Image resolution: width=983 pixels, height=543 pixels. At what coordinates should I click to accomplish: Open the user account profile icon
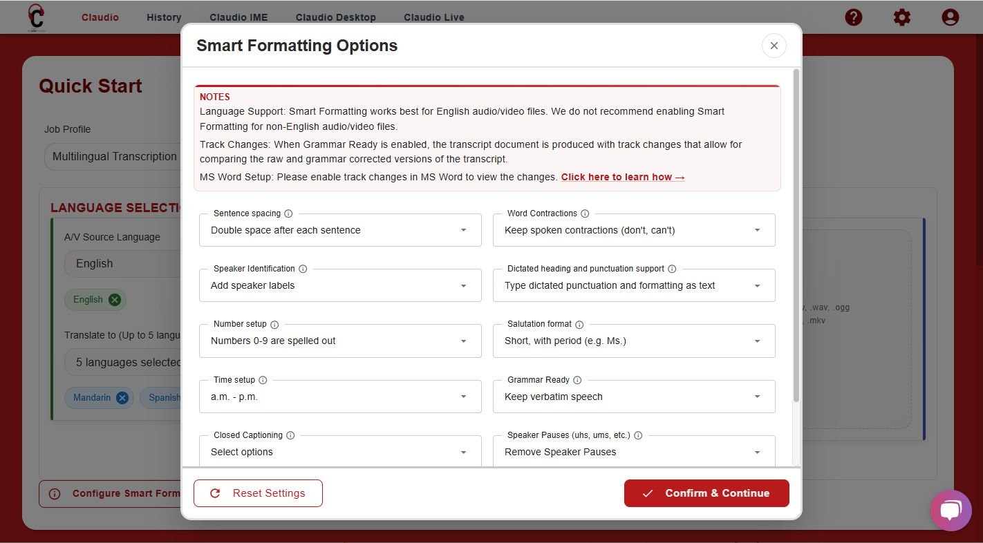[951, 17]
